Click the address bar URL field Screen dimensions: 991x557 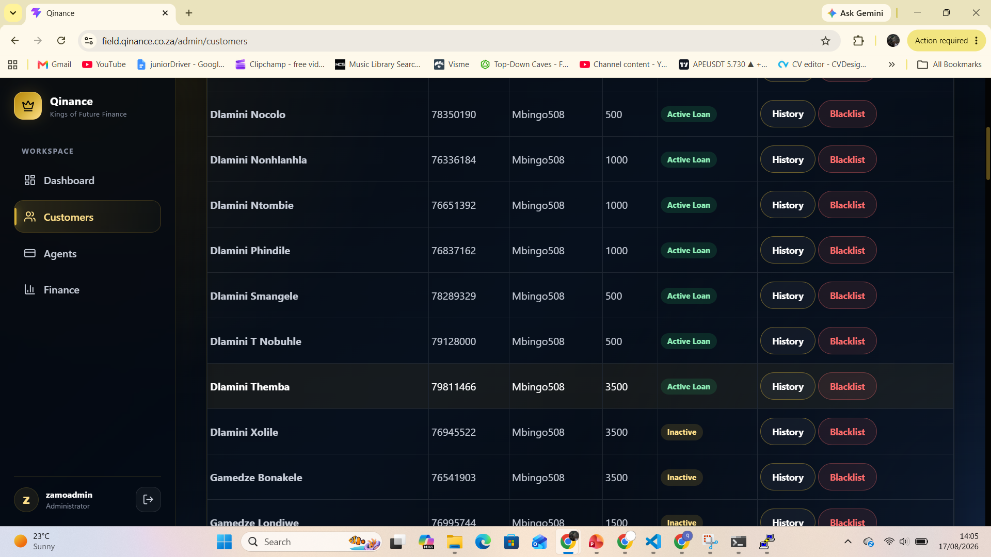pyautogui.click(x=454, y=41)
